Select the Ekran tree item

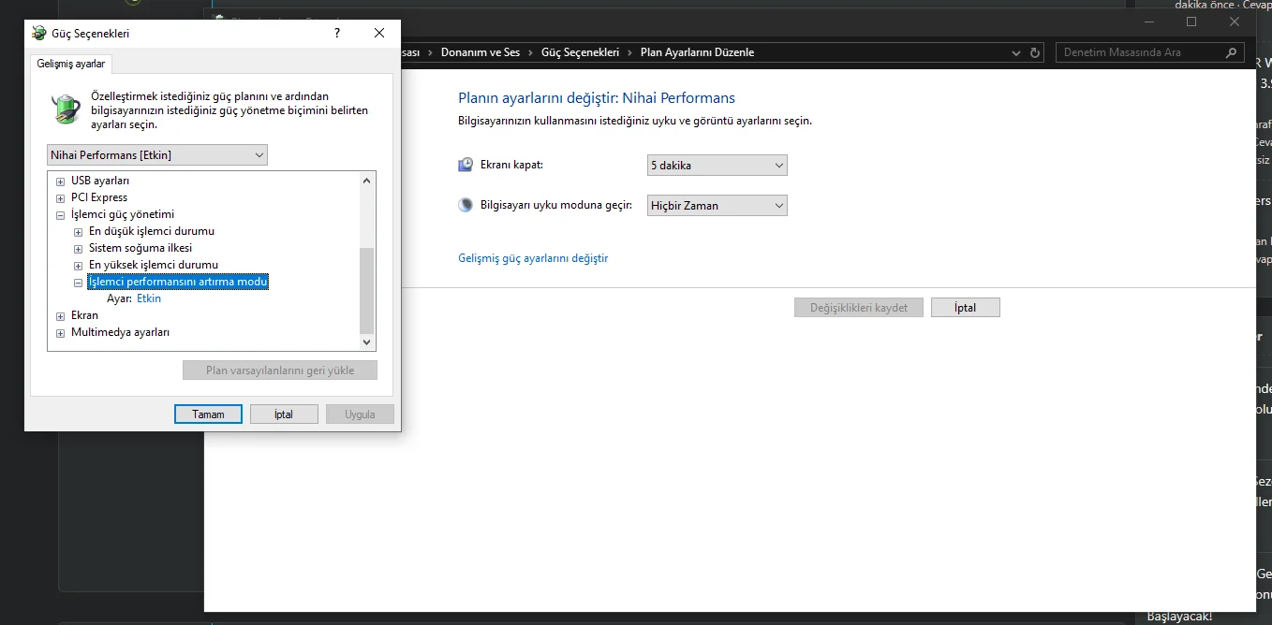[84, 315]
